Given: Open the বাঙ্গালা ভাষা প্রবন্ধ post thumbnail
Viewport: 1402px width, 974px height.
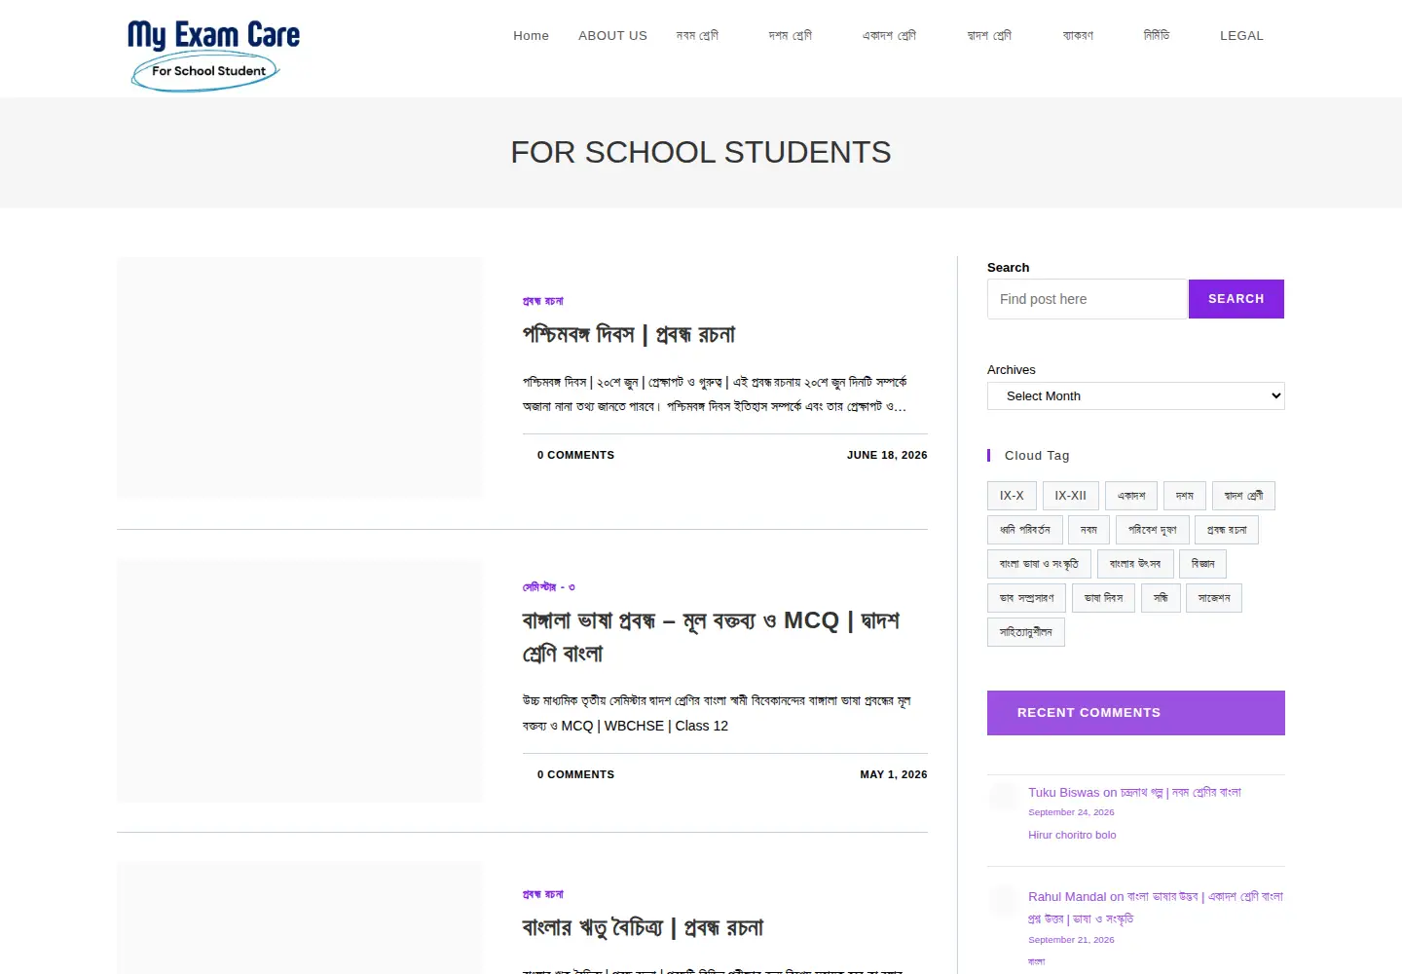Looking at the screenshot, I should coord(300,681).
